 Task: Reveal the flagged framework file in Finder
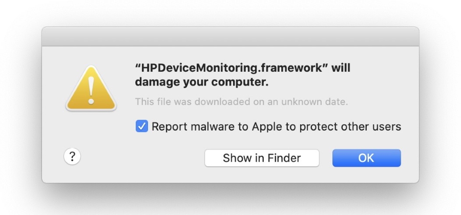tap(262, 158)
